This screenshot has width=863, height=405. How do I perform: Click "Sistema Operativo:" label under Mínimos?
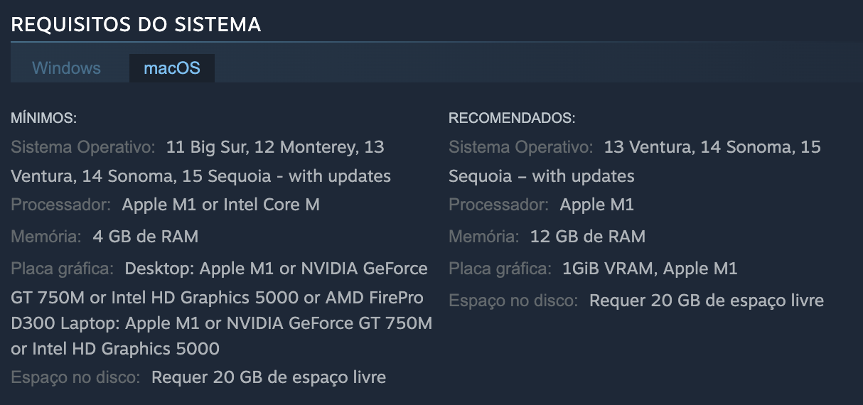coord(82,147)
